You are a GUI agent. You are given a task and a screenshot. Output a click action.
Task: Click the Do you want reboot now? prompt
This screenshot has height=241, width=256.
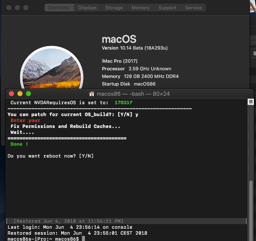[51, 156]
